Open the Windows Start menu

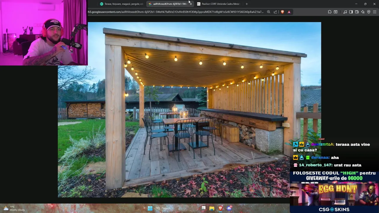[x=150, y=208]
